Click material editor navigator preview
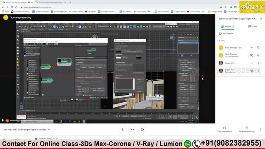 pos(91,51)
